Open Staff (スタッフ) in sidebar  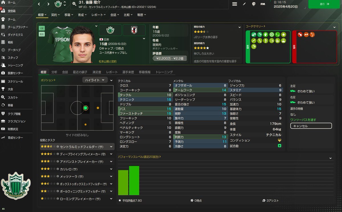click(13, 58)
